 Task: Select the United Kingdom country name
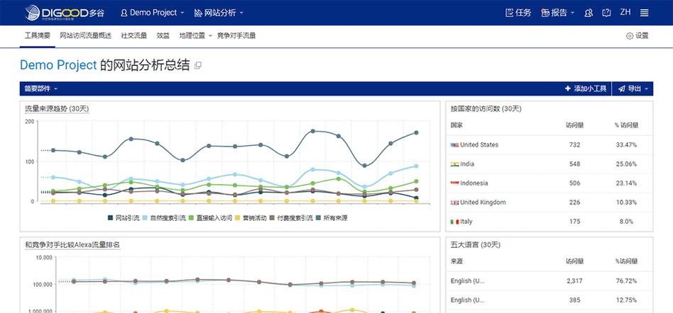tap(483, 202)
